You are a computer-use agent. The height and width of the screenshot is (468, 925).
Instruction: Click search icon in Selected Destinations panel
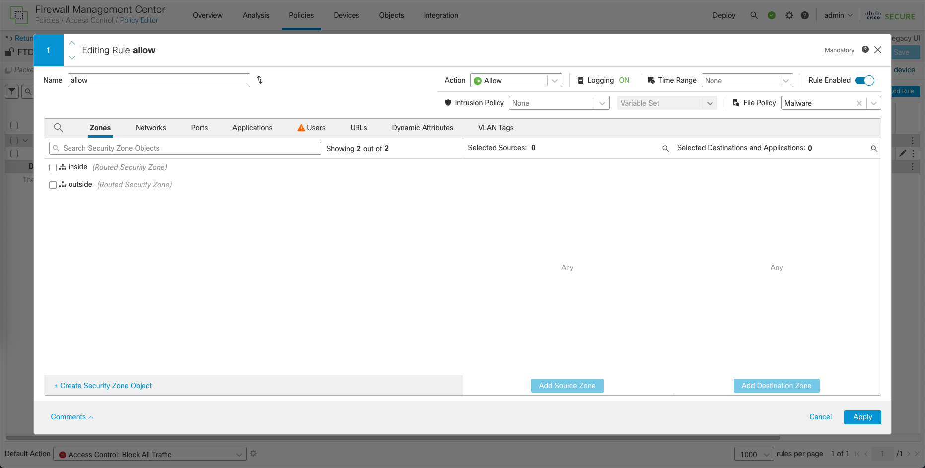pos(874,149)
